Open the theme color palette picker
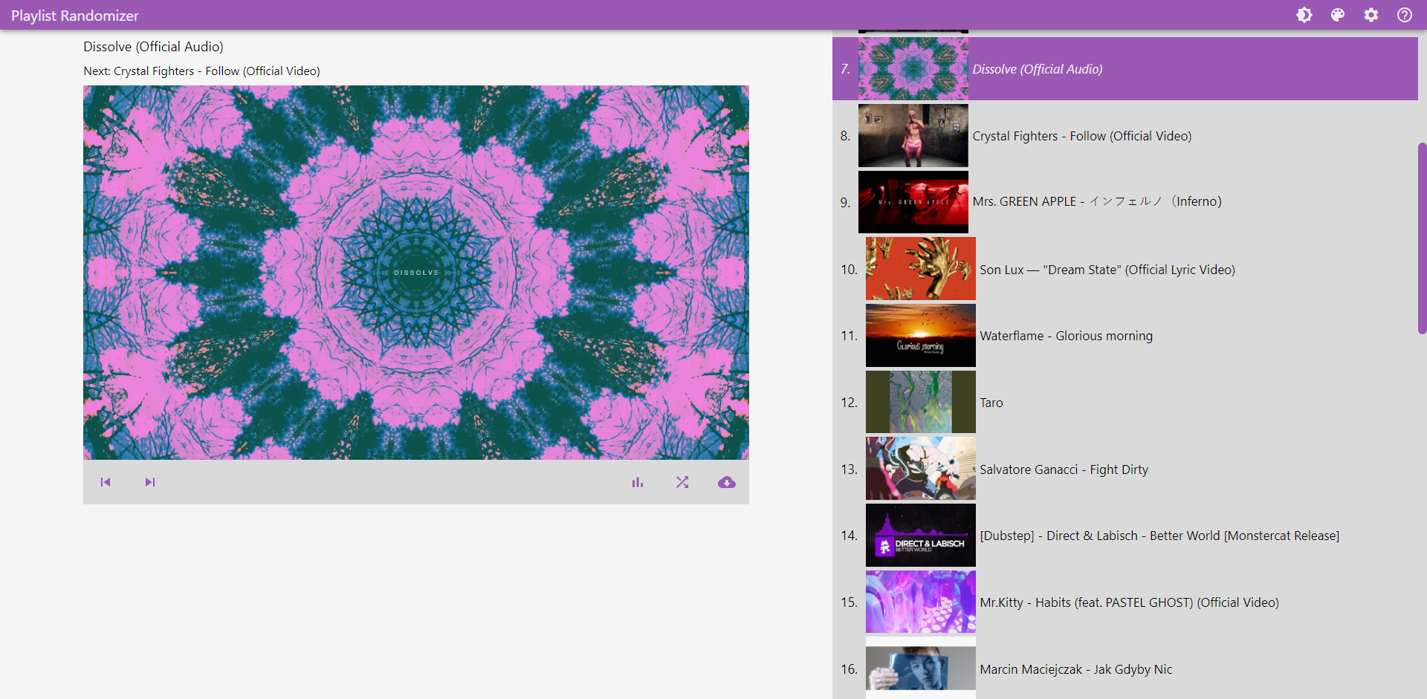 pos(1338,15)
